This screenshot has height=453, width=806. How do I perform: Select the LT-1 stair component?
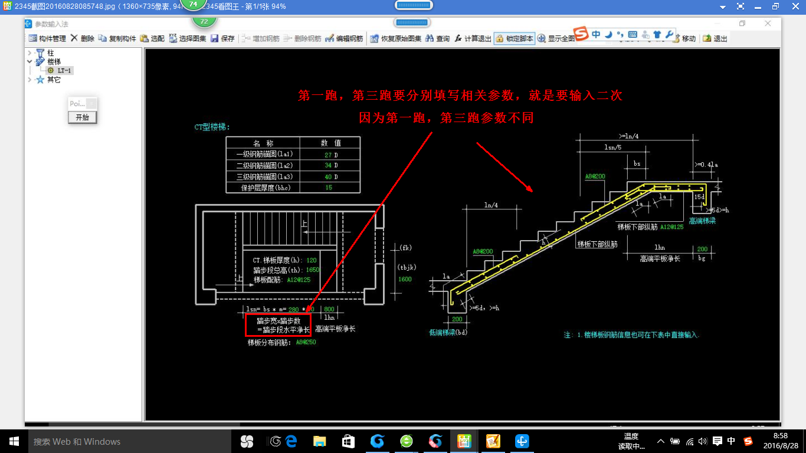[60, 70]
